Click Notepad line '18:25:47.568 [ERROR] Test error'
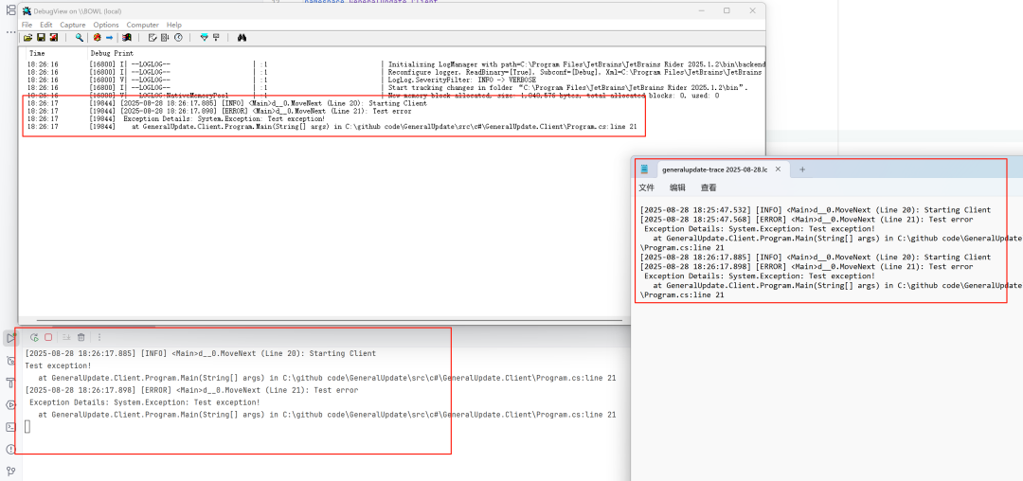The height and width of the screenshot is (481, 1023). point(806,219)
